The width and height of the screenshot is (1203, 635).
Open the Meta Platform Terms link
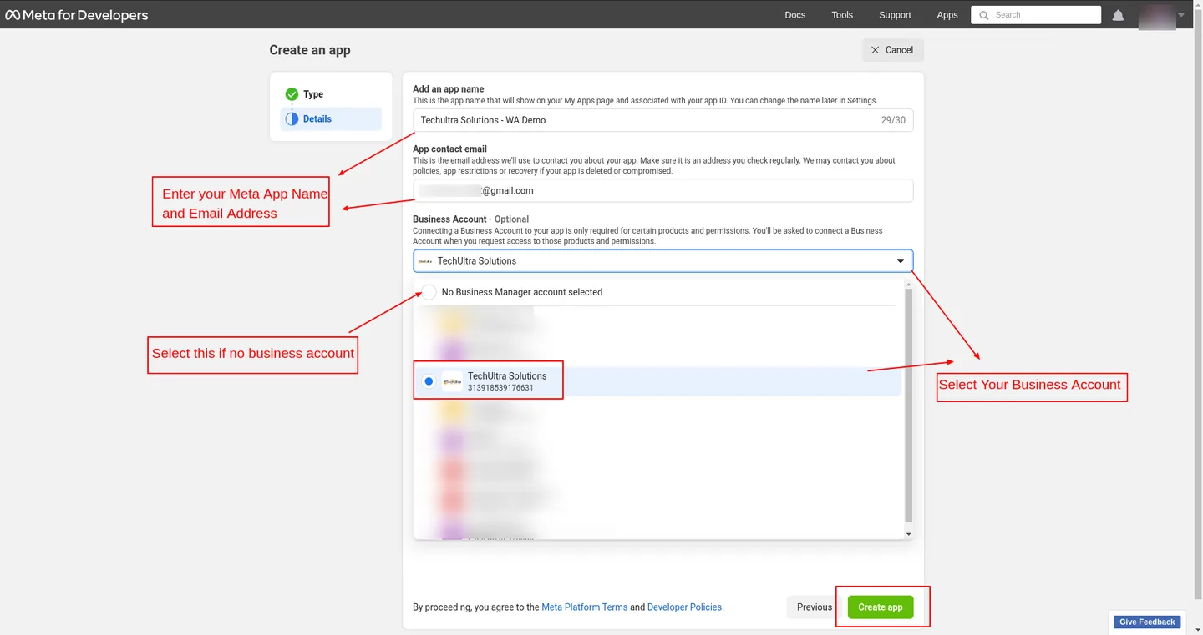(x=585, y=607)
